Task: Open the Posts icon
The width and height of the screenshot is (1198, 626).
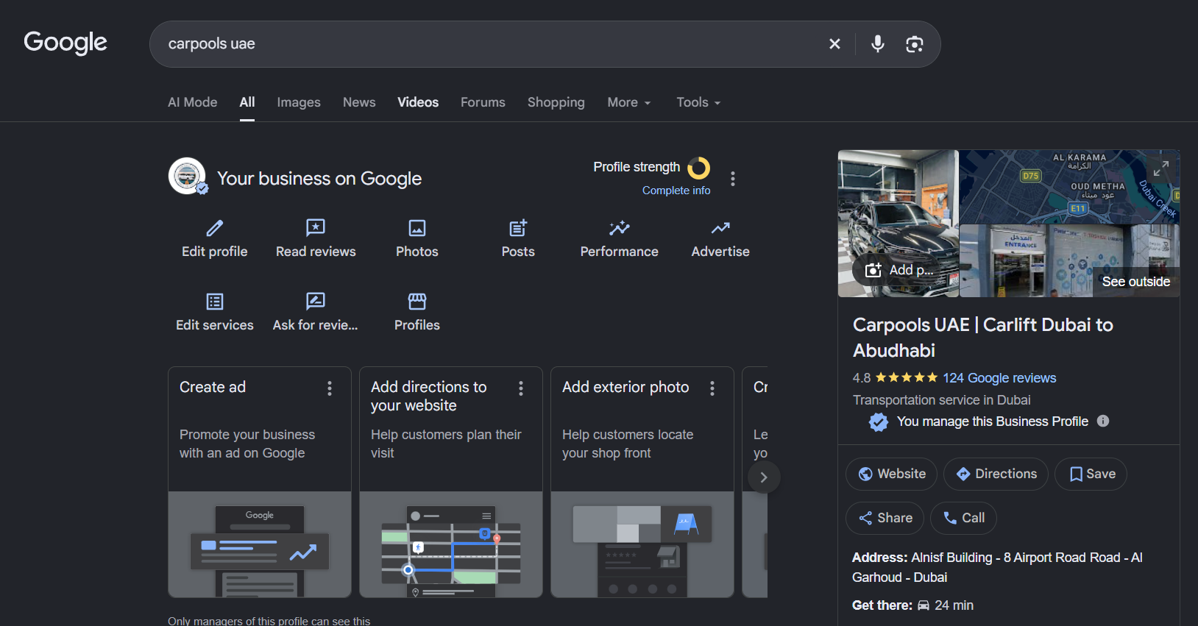Action: [x=518, y=228]
